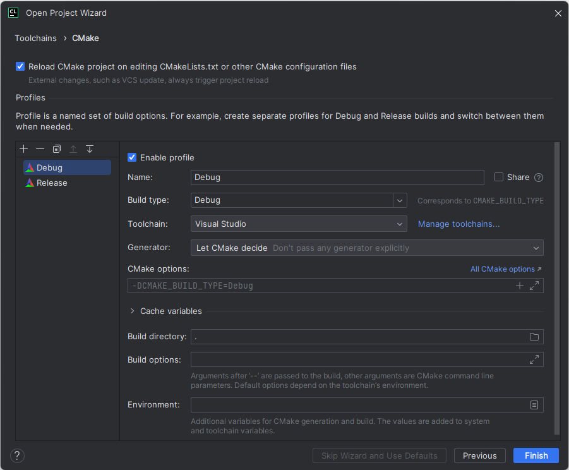The image size is (569, 470).
Task: Open the Build type dropdown
Action: tap(400, 200)
